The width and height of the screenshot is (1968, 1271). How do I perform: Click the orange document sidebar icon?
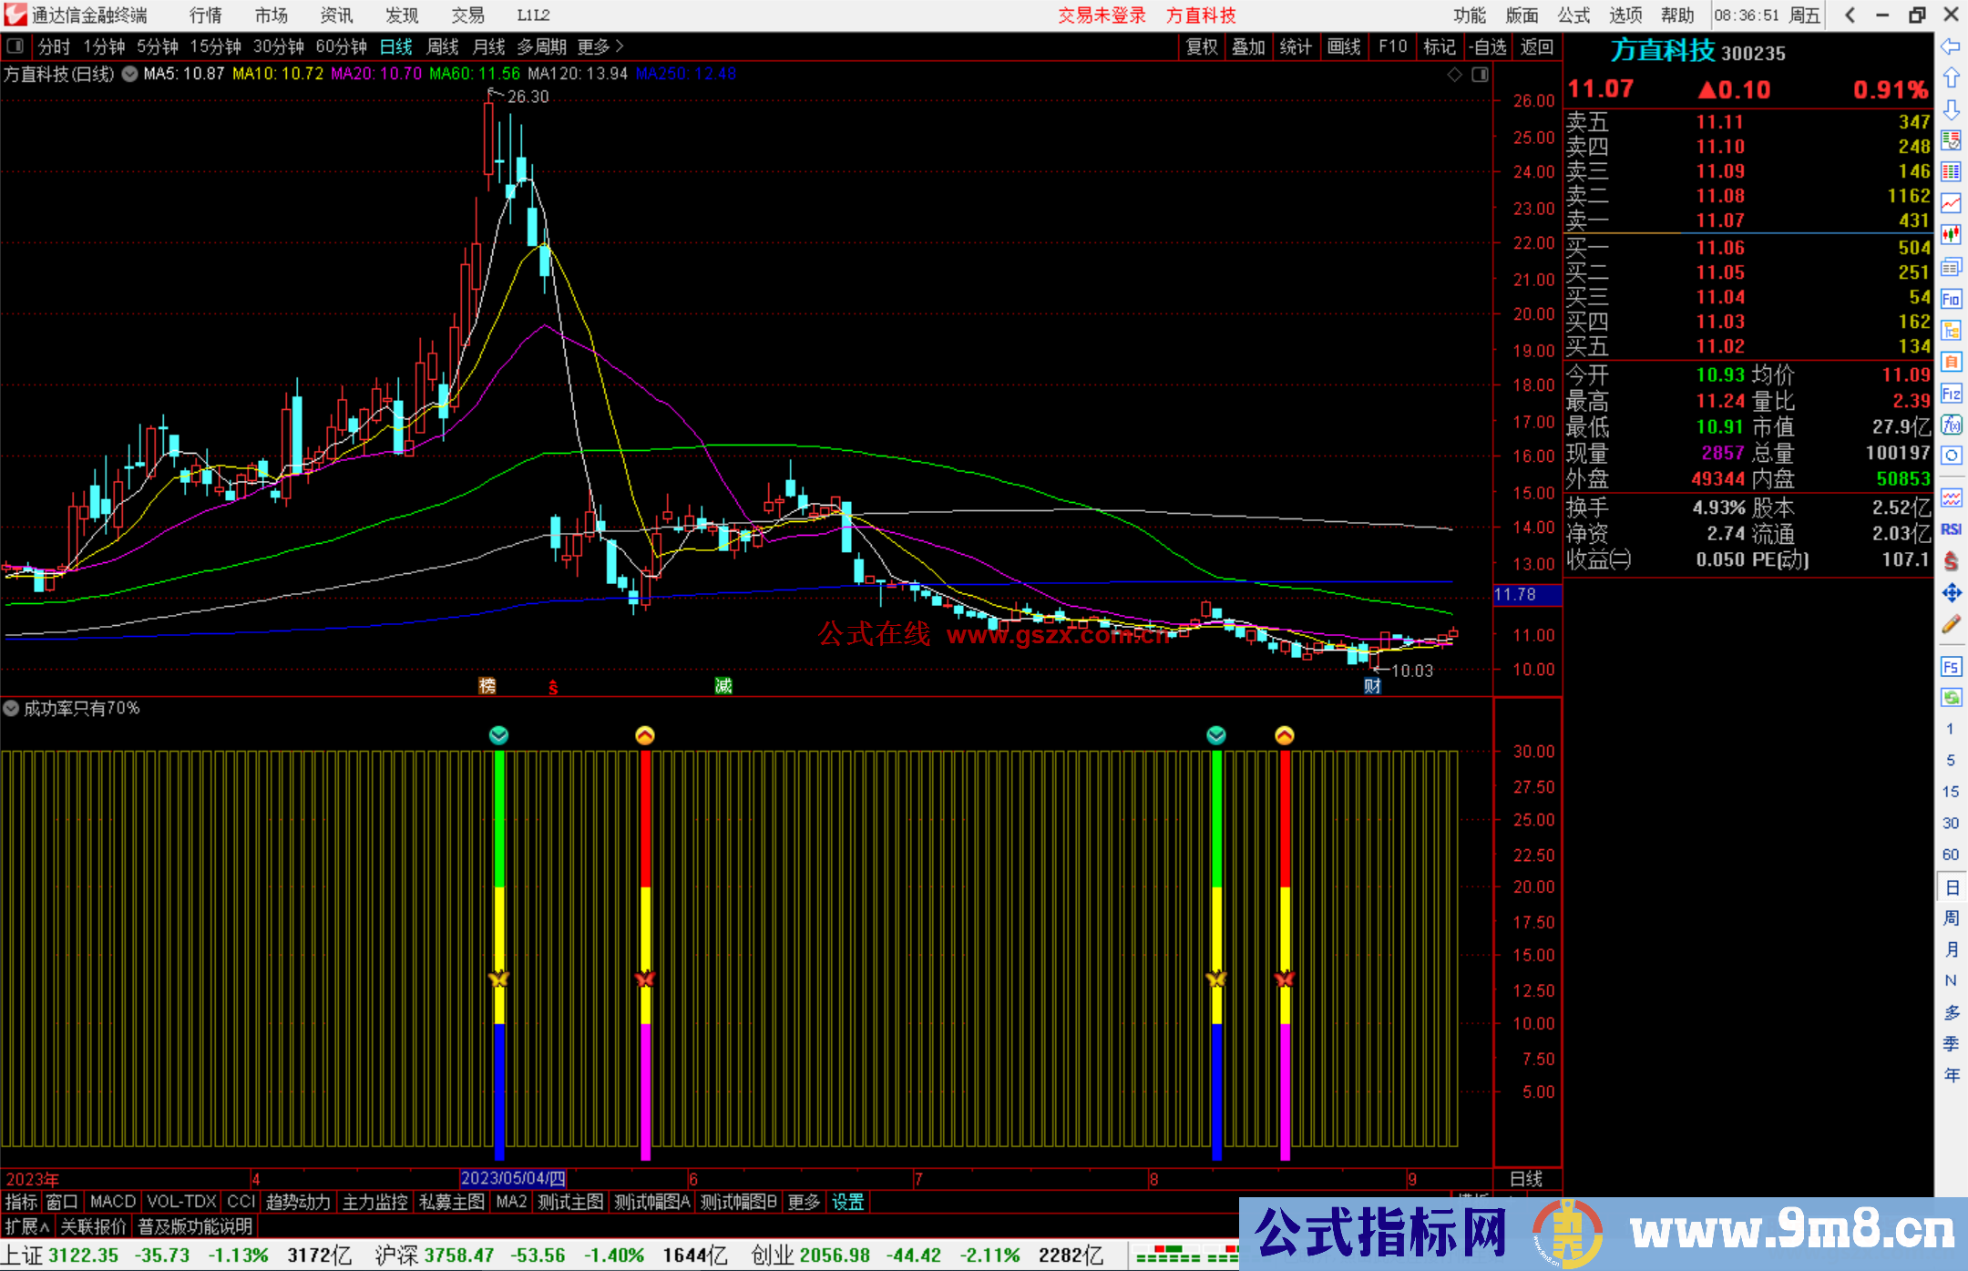tap(1950, 362)
